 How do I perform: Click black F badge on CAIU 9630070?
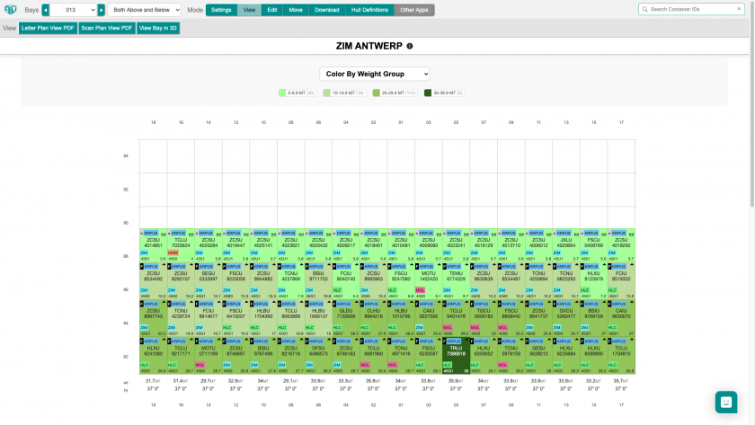pos(610,304)
